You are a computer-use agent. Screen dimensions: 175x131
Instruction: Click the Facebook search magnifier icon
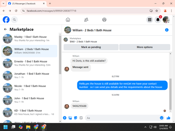(14, 20)
